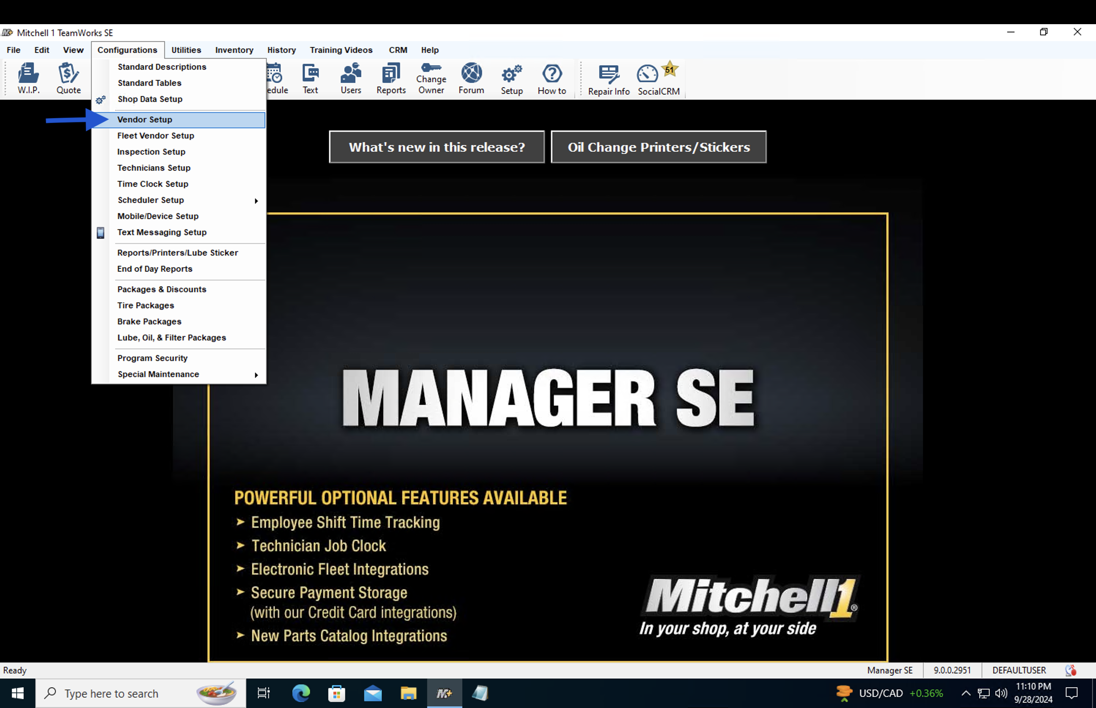This screenshot has width=1096, height=708.
Task: Choose Vendor Setup from the menu
Action: [179, 120]
